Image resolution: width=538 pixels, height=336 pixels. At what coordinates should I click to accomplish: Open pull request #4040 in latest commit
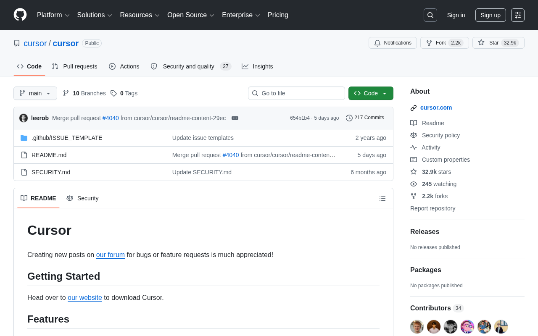111,118
